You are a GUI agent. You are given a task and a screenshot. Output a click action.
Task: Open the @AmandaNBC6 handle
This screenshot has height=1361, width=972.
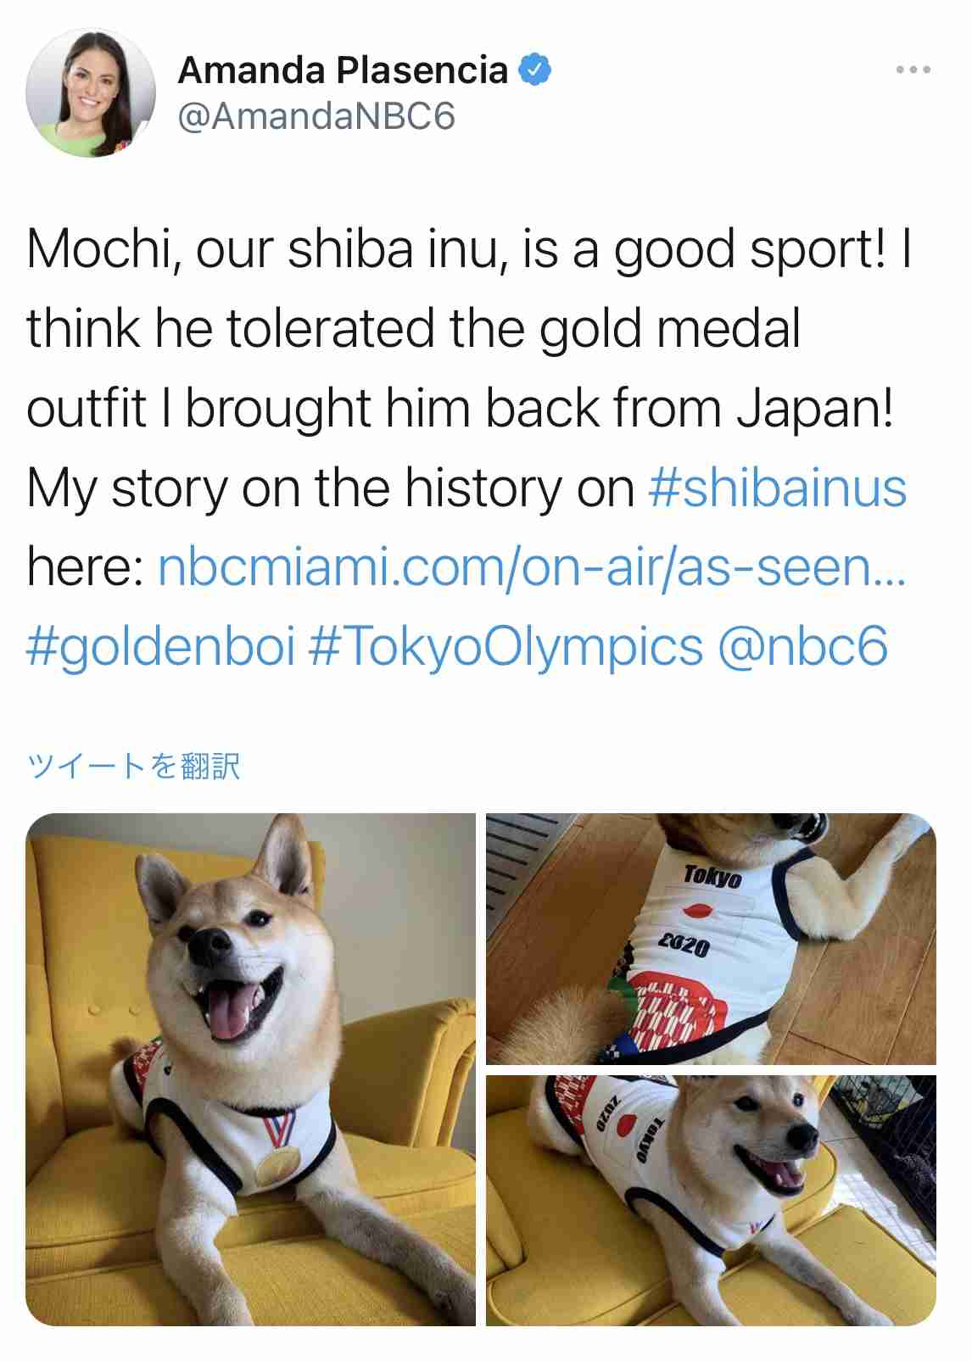coord(316,116)
